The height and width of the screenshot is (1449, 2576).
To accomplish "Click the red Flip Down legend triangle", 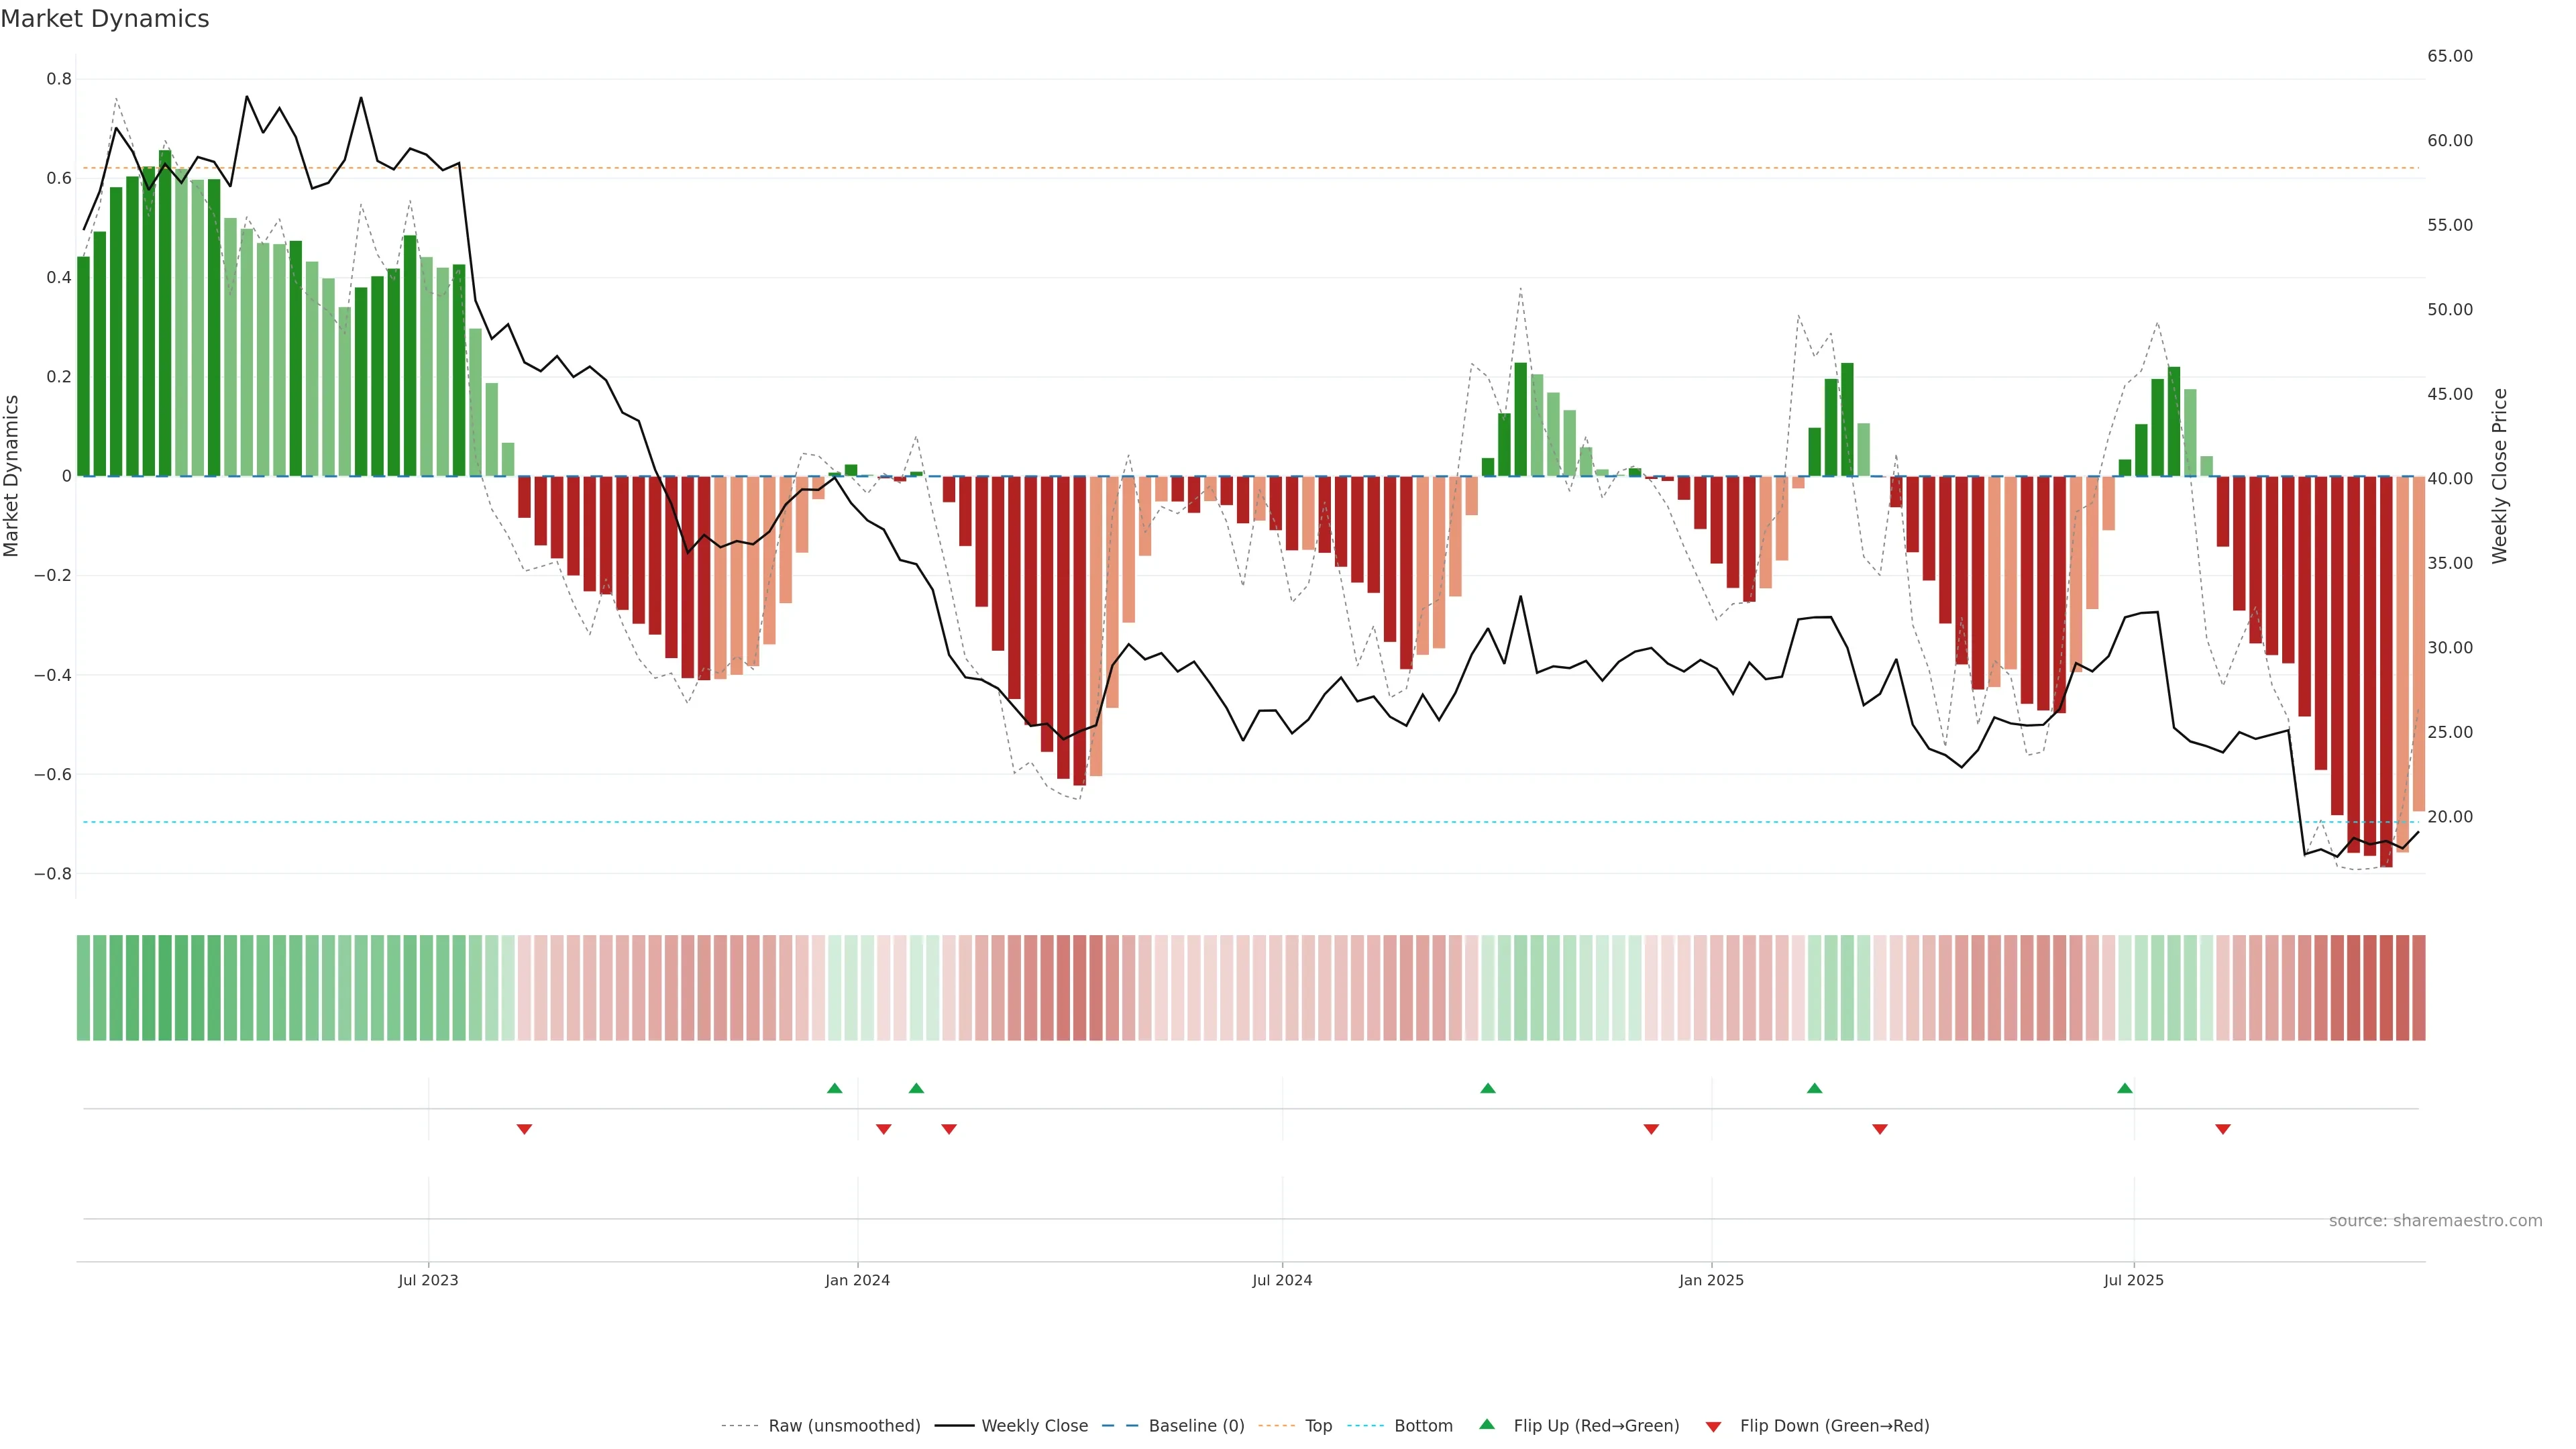I will 1713,1426.
